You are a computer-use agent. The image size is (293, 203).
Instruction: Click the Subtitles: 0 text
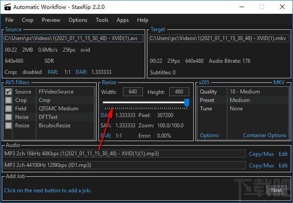163,73
